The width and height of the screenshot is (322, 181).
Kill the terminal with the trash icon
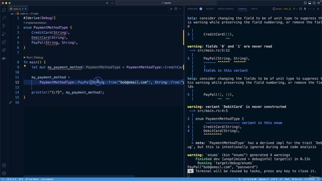coord(305,9)
